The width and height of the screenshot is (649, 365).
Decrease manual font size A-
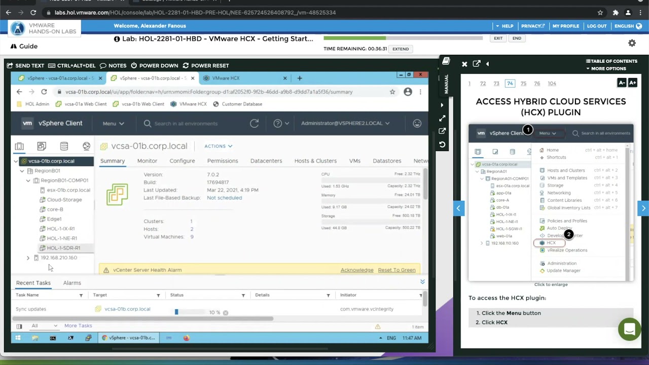click(622, 83)
